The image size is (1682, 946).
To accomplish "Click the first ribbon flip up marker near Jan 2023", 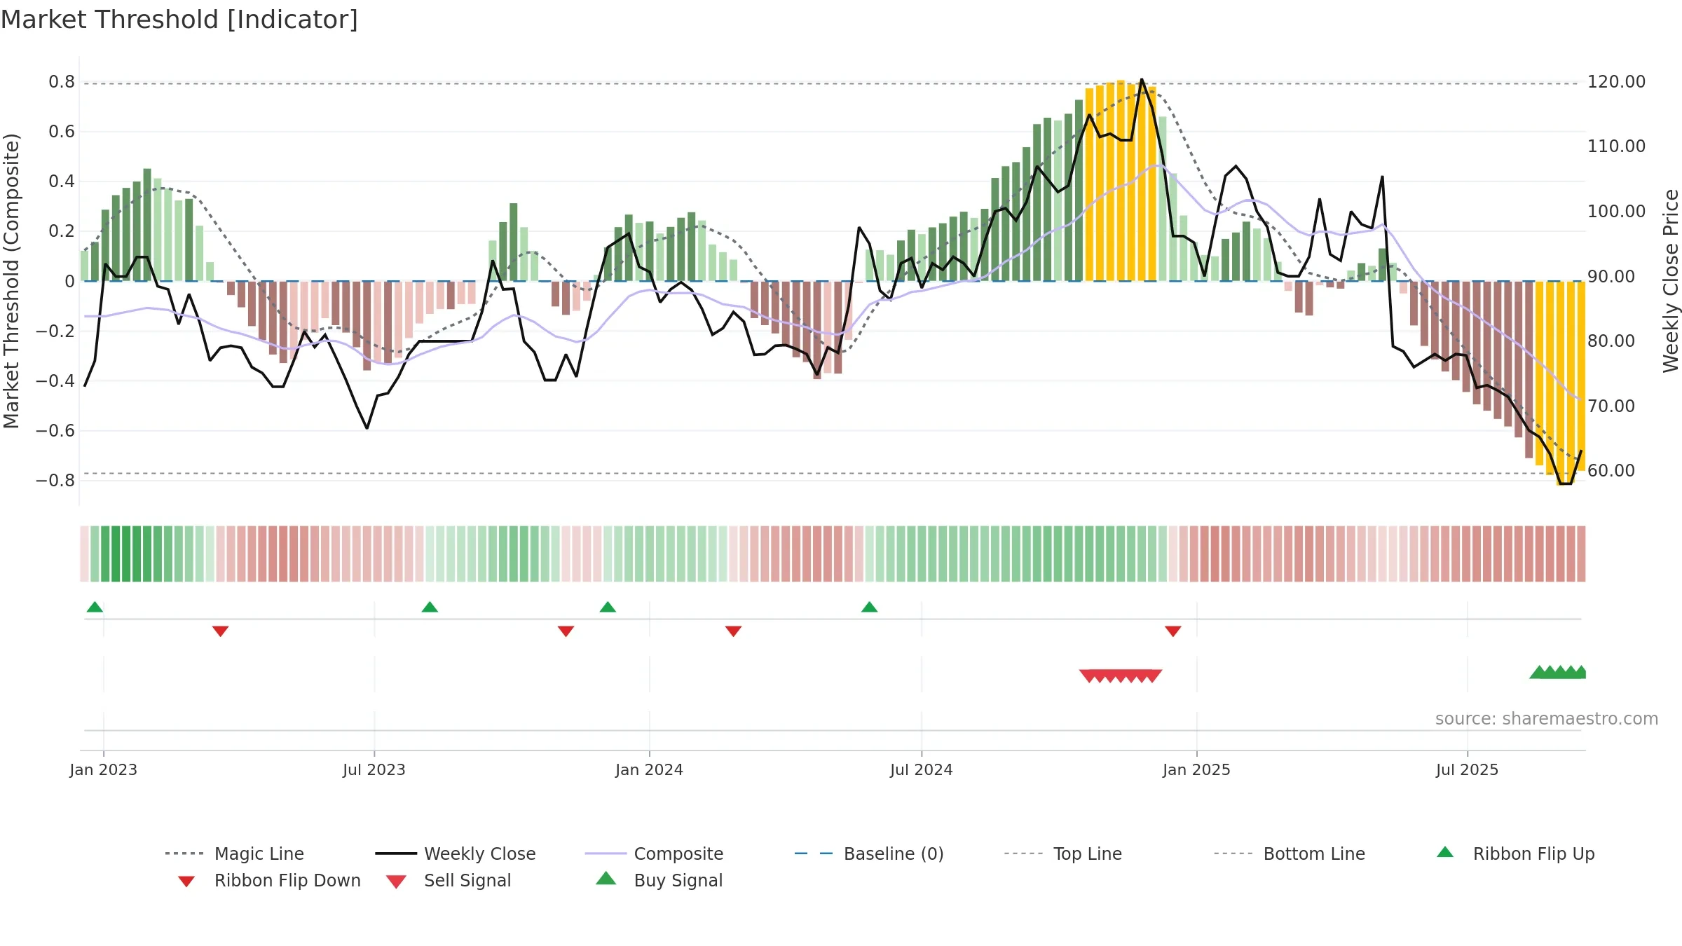I will pyautogui.click(x=95, y=607).
